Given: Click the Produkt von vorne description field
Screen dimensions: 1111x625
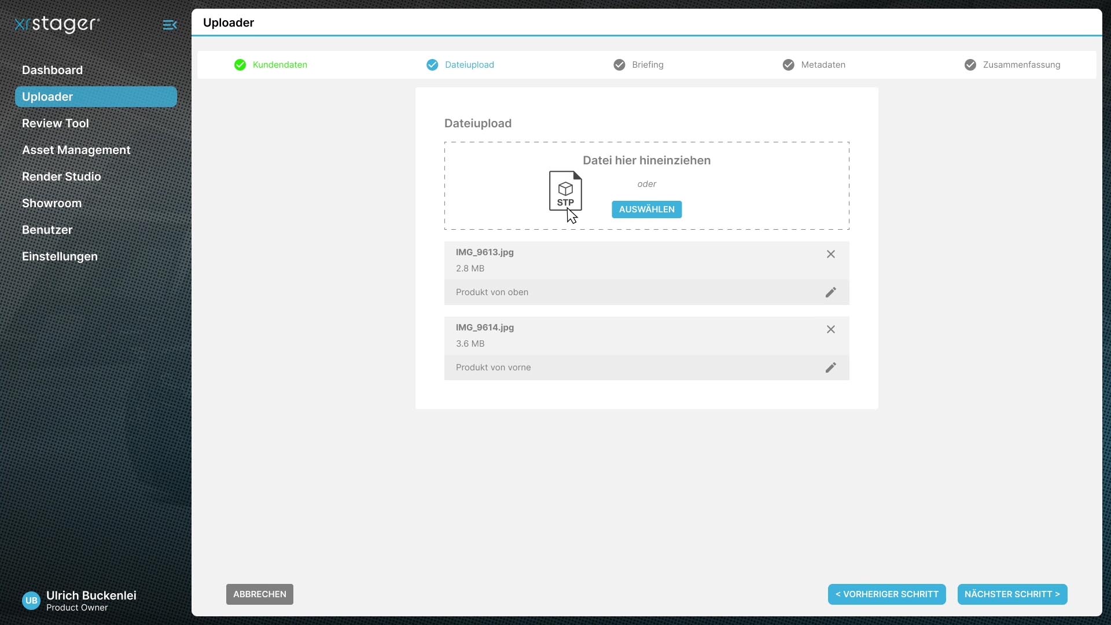Looking at the screenshot, I should (647, 367).
